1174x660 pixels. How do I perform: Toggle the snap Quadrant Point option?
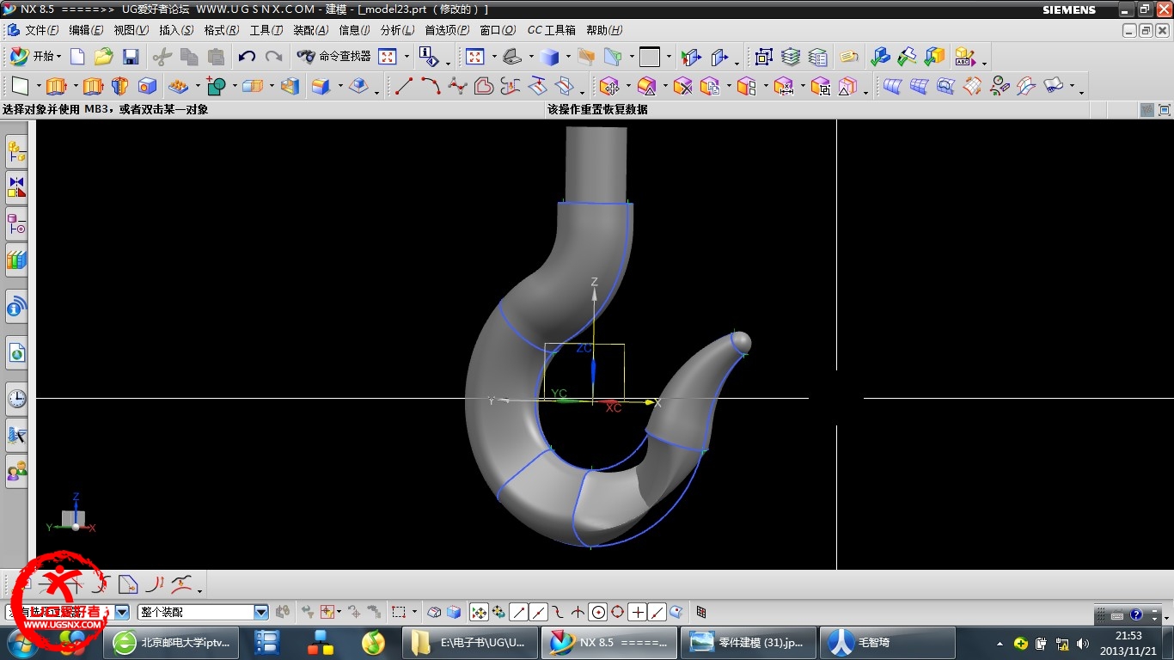pyautogui.click(x=617, y=612)
